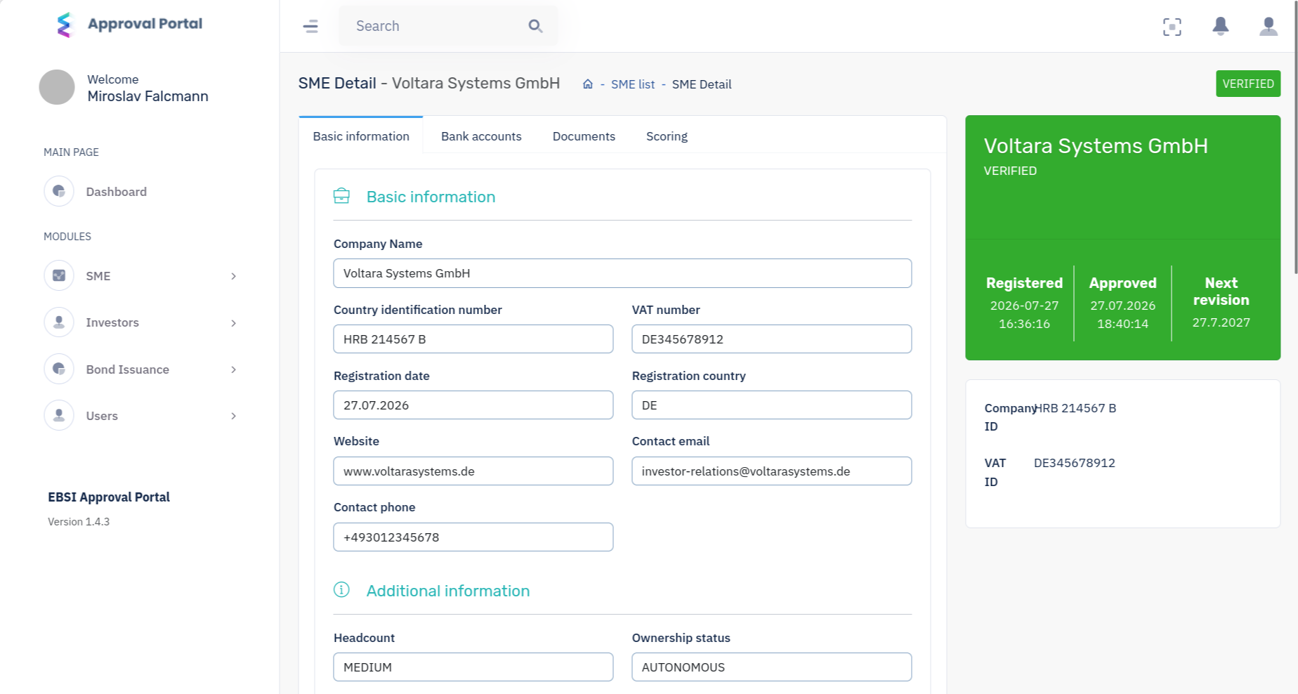Viewport: 1298px width, 694px height.
Task: Click the SME module icon
Action: tap(59, 275)
